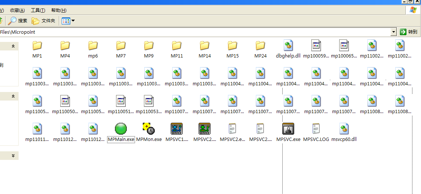
Task: Open the 工具(T) menu
Action: [38, 10]
